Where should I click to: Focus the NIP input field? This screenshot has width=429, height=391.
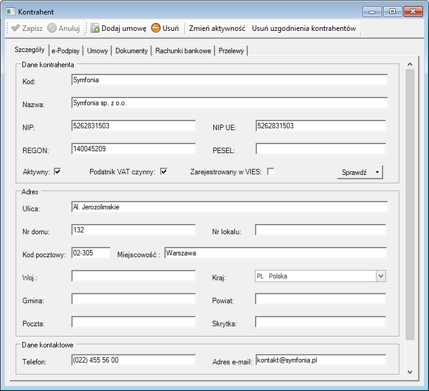134,126
